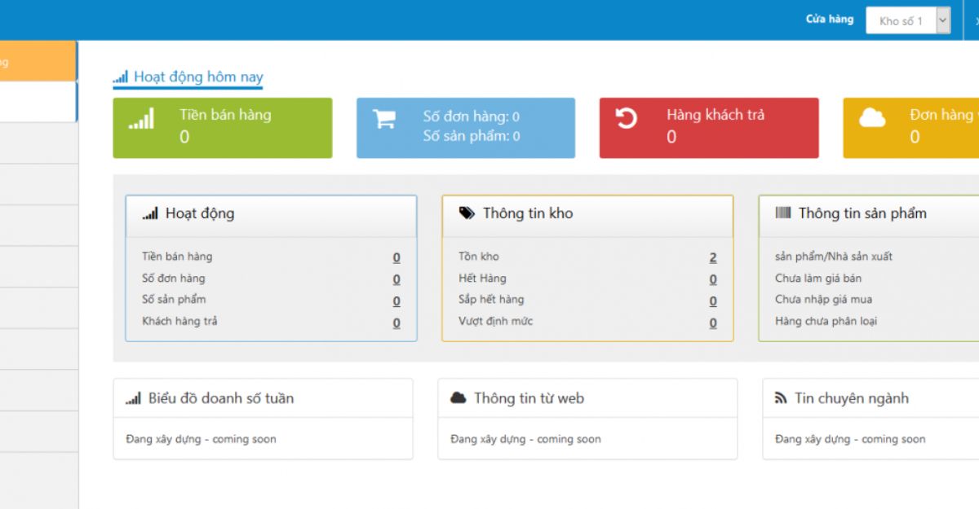Click the Khách hàng trả value 0 link
Viewport: 979px width, 509px height.
[396, 323]
